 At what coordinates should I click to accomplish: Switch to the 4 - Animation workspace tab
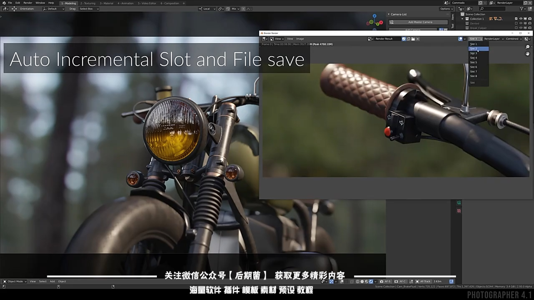point(126,3)
